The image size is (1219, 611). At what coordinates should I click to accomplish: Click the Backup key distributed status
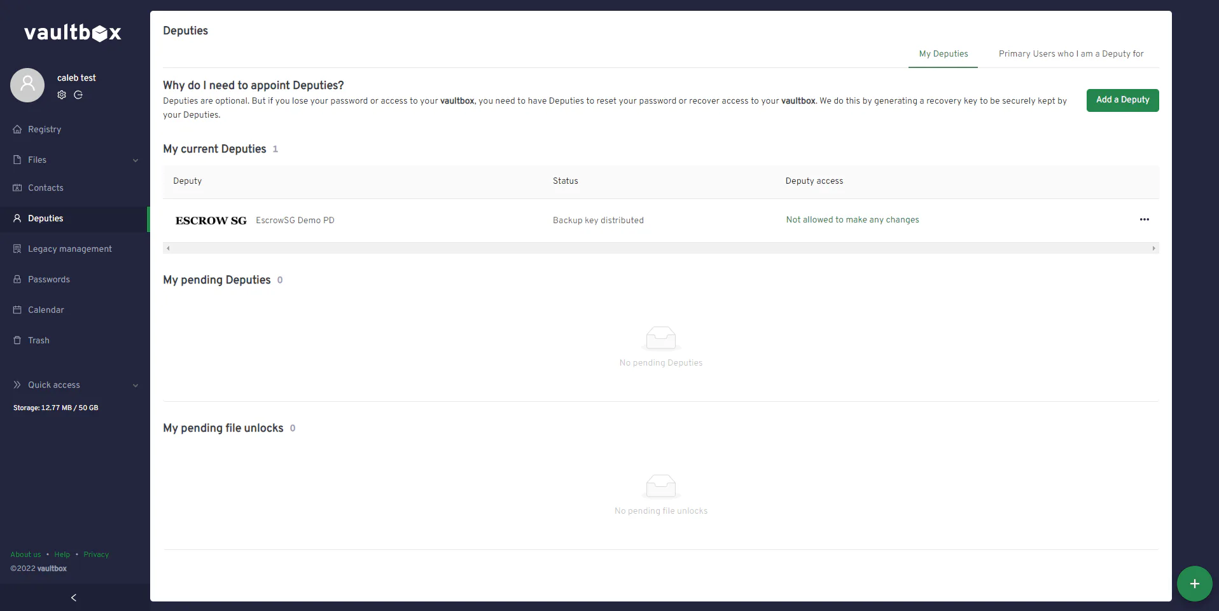pos(598,220)
